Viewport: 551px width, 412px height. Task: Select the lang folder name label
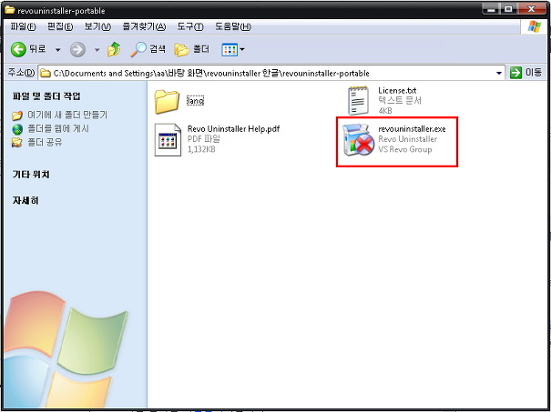[195, 101]
